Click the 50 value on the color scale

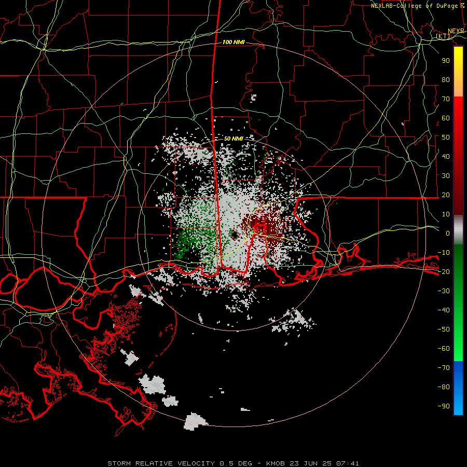pyautogui.click(x=446, y=138)
